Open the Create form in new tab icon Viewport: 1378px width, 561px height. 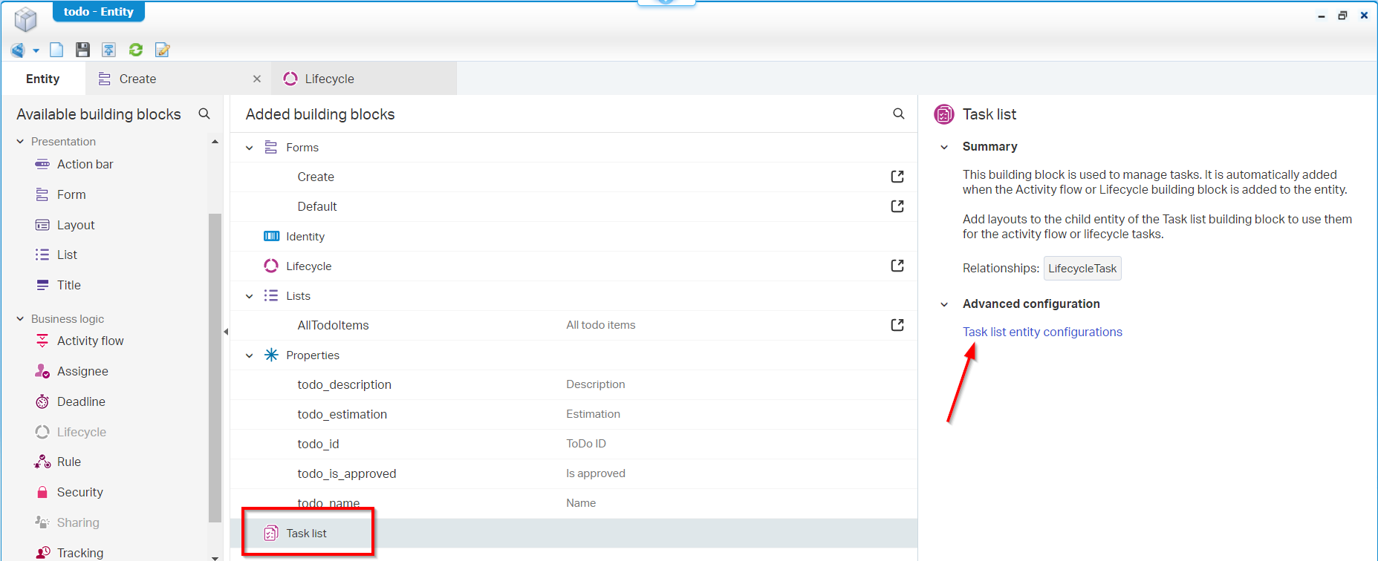point(897,177)
